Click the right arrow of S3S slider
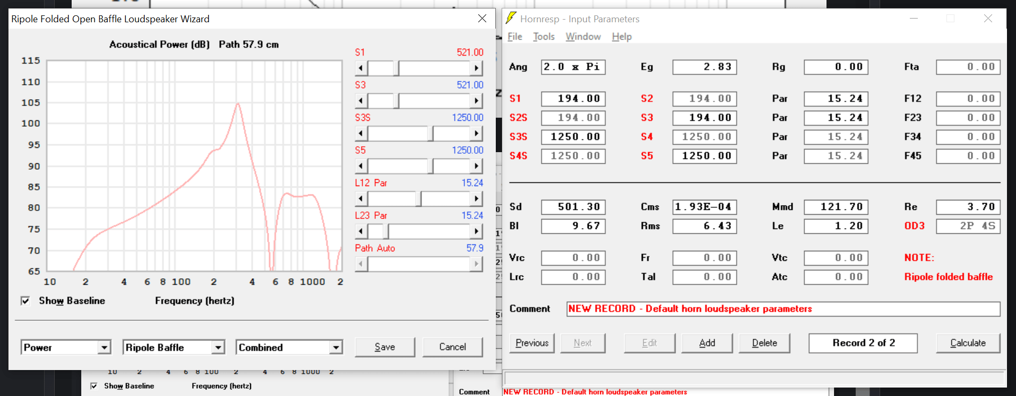The height and width of the screenshot is (396, 1016). point(476,134)
